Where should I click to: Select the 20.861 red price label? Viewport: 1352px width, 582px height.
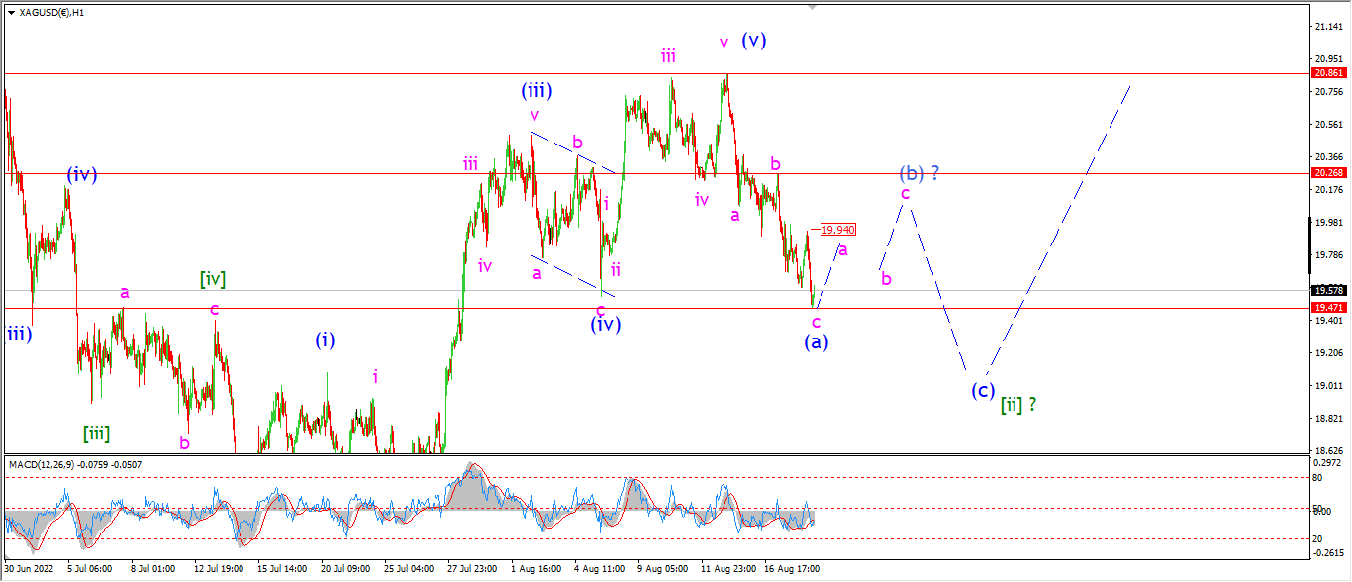point(1327,73)
